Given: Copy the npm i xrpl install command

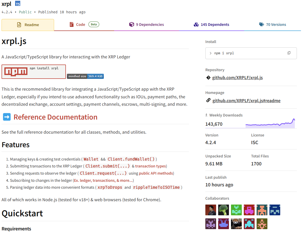Looking at the screenshot, I should point(289,53).
